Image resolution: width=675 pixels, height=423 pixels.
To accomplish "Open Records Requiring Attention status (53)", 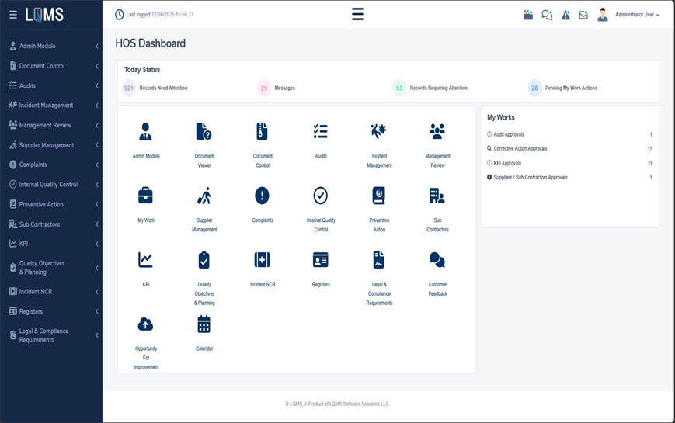I will 430,88.
